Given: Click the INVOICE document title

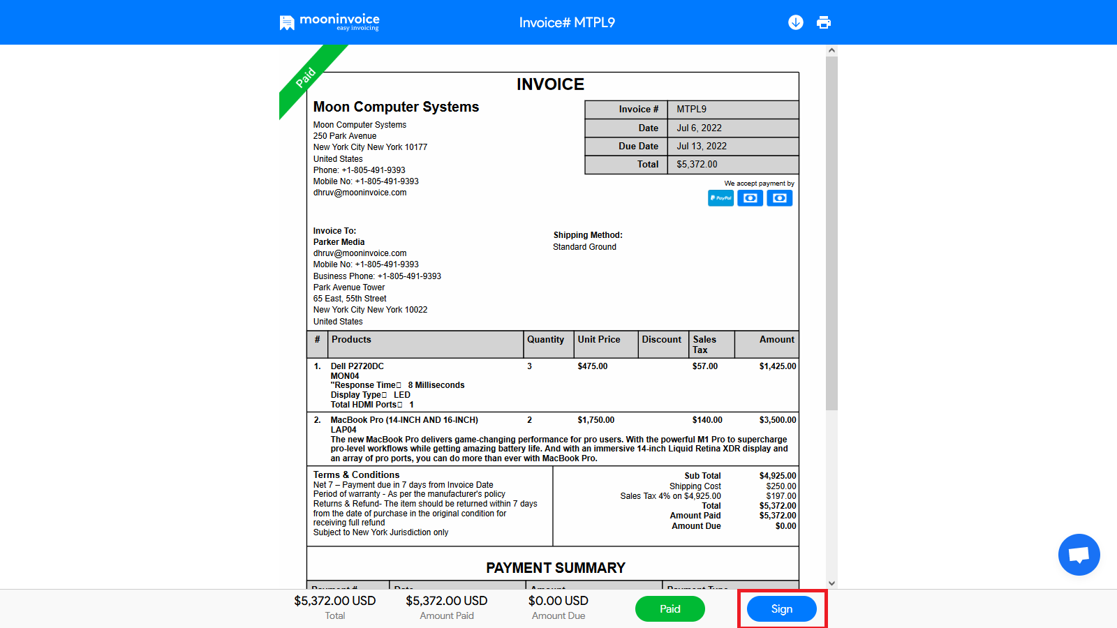Looking at the screenshot, I should pyautogui.click(x=550, y=84).
